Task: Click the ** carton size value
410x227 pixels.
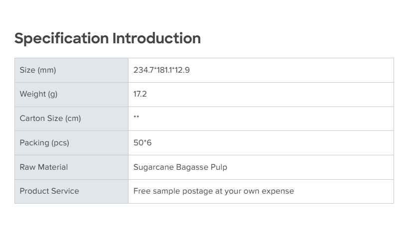Action: (x=137, y=118)
